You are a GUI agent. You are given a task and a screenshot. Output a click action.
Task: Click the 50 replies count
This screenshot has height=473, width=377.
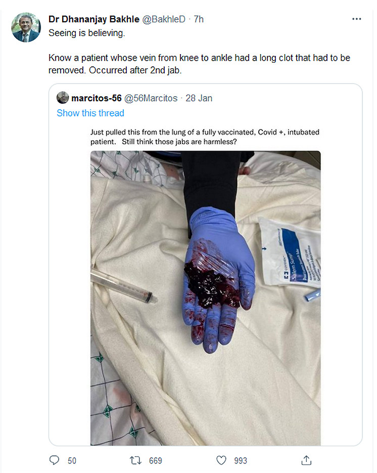coord(72,460)
